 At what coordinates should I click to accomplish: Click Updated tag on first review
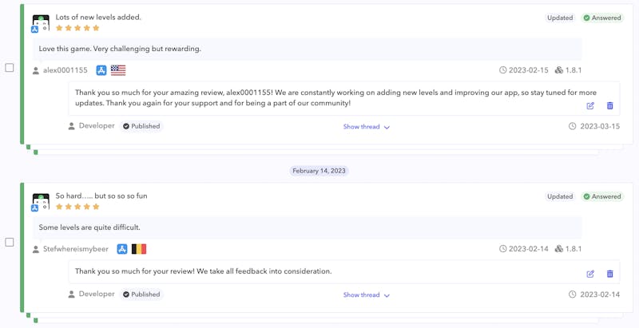coord(560,18)
